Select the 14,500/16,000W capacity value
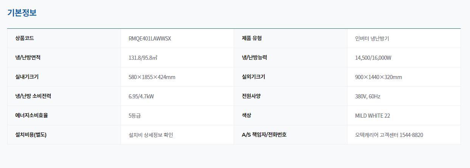This screenshot has width=470, height=168. [x=373, y=58]
